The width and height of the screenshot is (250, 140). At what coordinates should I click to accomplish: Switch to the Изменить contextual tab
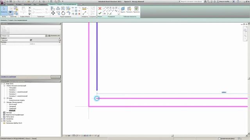[63, 4]
